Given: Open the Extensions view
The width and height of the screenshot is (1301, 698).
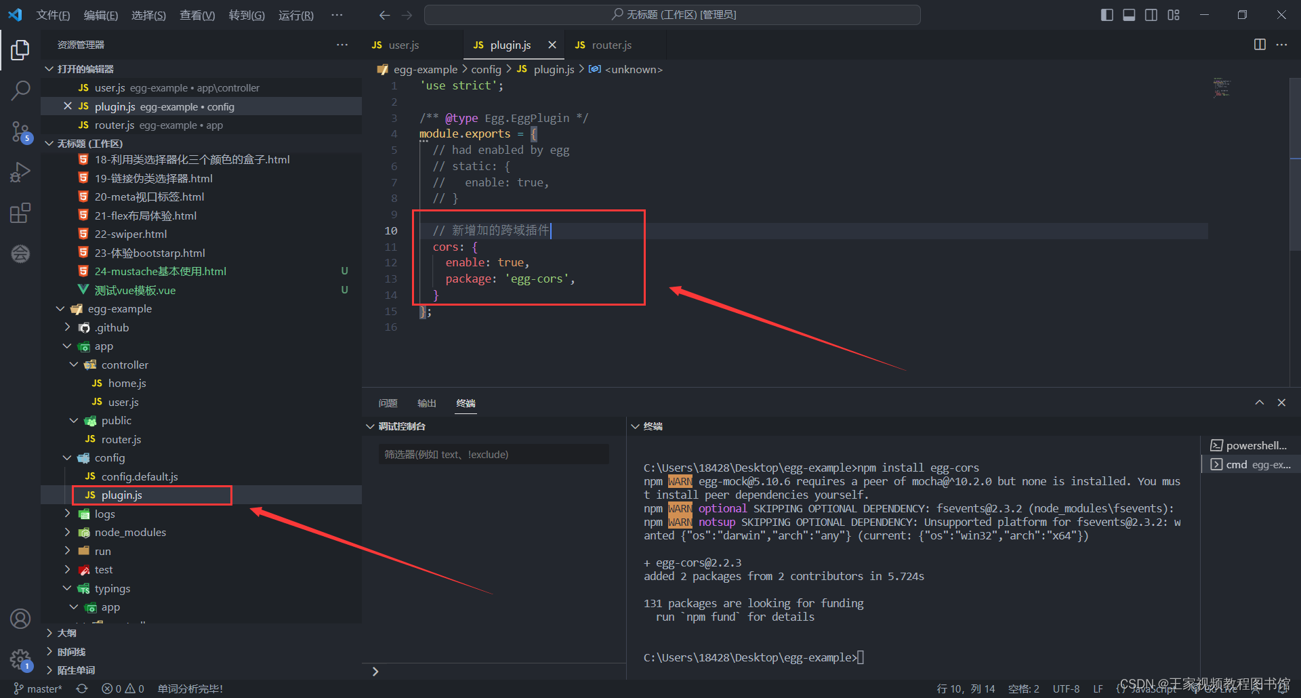Looking at the screenshot, I should pos(20,213).
